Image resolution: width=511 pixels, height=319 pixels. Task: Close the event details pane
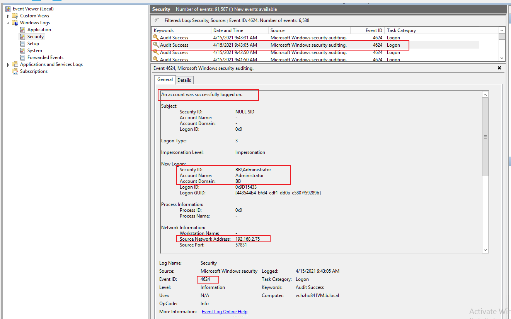click(499, 68)
